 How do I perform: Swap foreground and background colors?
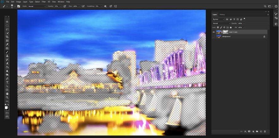coord(8,105)
